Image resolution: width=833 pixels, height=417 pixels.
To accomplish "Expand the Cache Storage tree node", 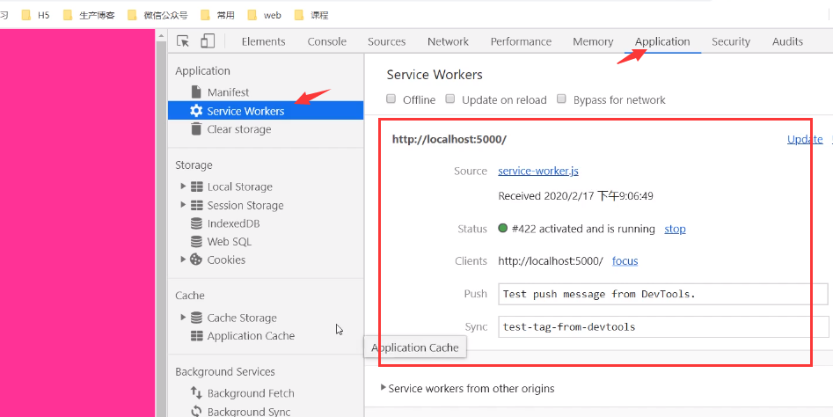I will coord(183,317).
